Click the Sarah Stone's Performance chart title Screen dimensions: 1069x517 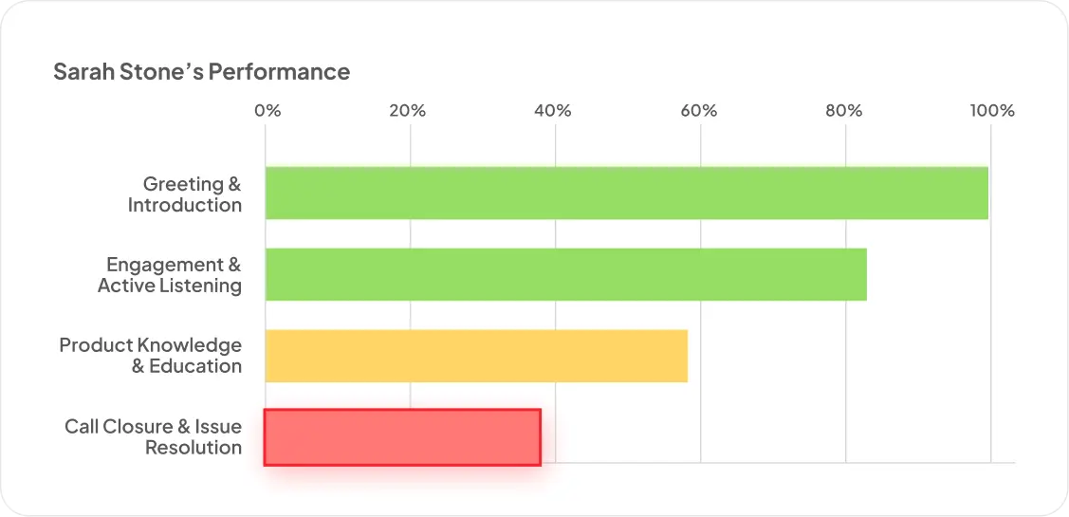(201, 72)
